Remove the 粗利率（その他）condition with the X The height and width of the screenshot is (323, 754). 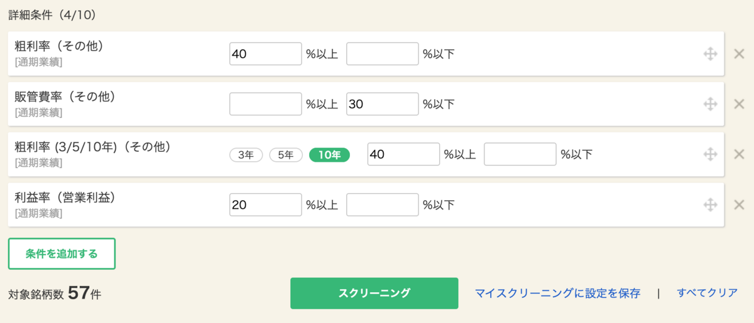(739, 54)
